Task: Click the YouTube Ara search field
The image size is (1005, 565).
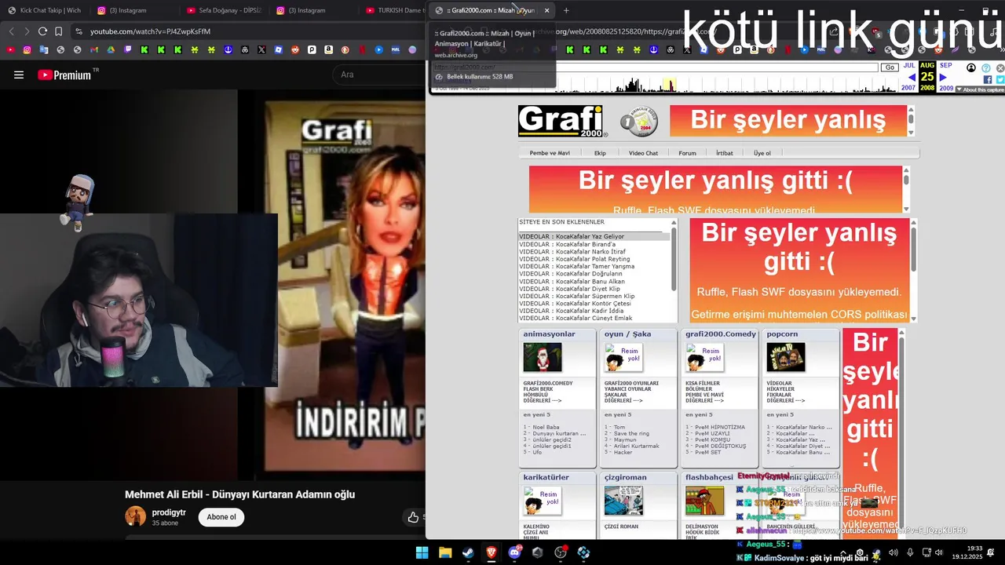Action: [381, 75]
